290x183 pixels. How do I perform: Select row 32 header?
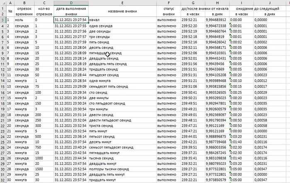(3, 180)
